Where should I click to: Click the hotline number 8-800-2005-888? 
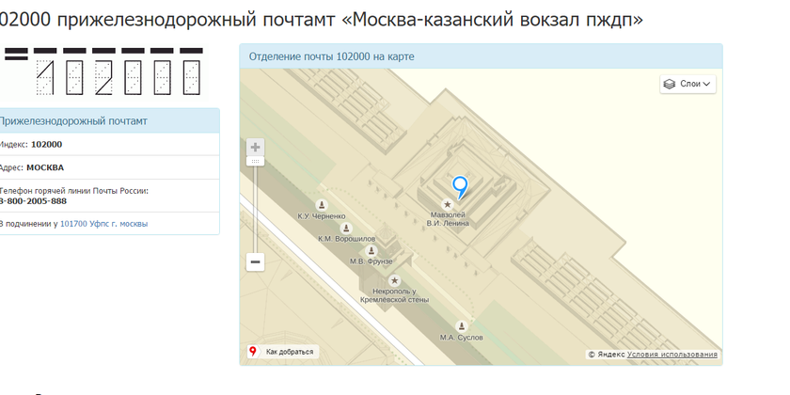tap(33, 200)
